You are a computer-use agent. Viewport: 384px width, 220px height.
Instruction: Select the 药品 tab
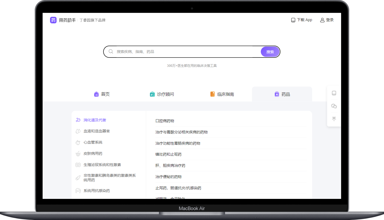(x=282, y=94)
